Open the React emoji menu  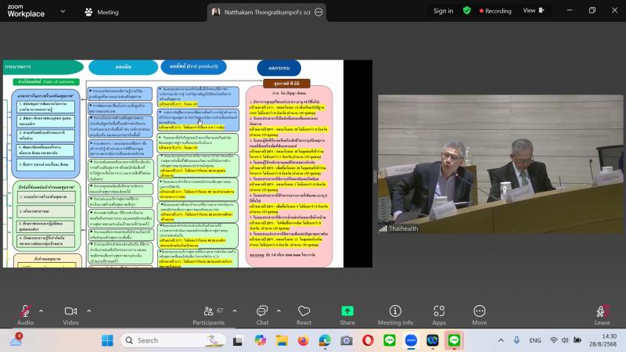tap(304, 314)
